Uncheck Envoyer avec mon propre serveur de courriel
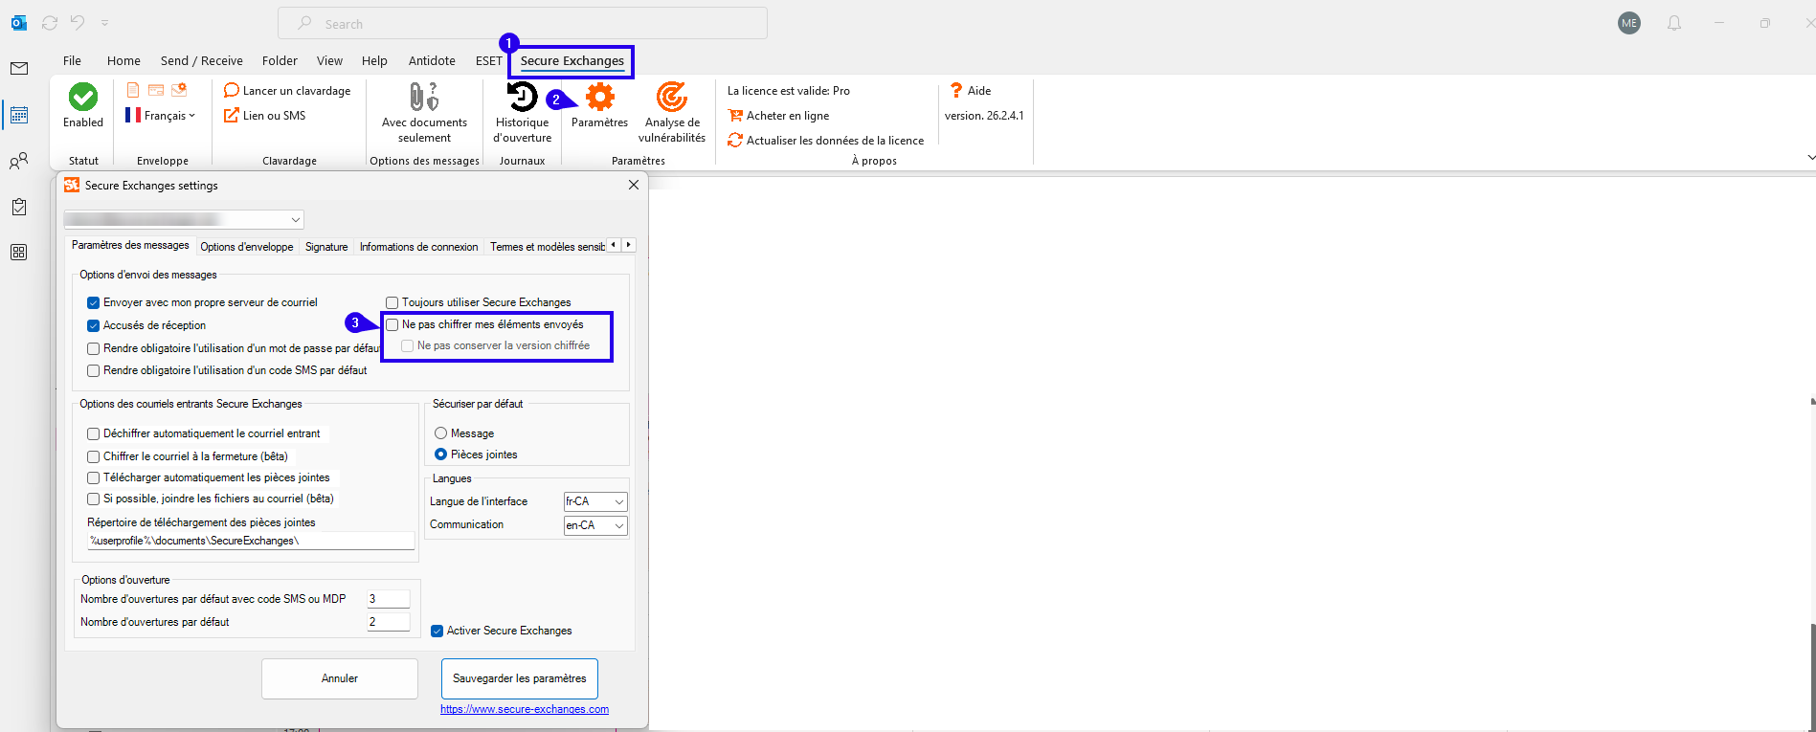1816x732 pixels. pyautogui.click(x=94, y=303)
